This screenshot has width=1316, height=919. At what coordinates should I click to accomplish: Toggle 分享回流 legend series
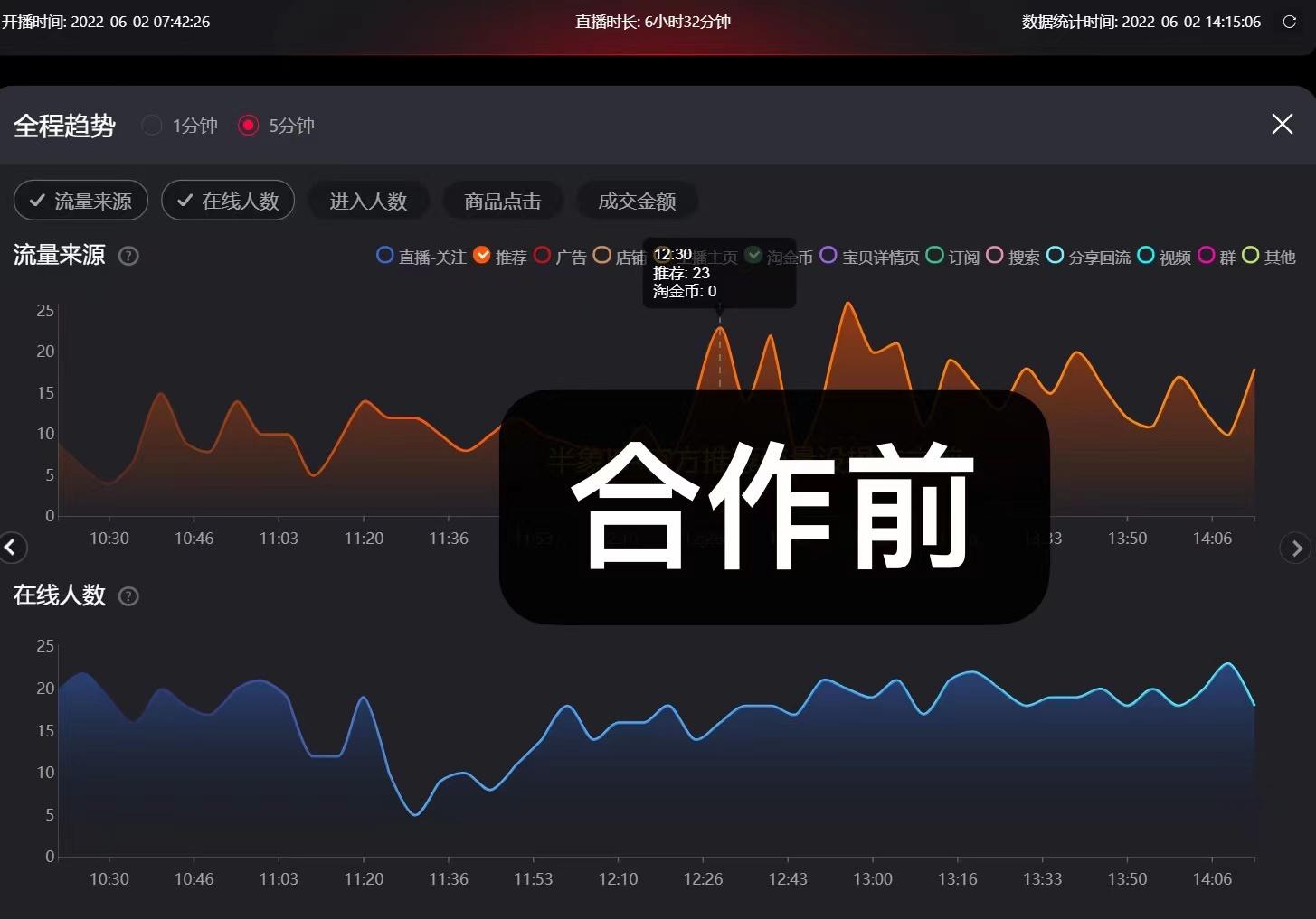pos(1089,257)
